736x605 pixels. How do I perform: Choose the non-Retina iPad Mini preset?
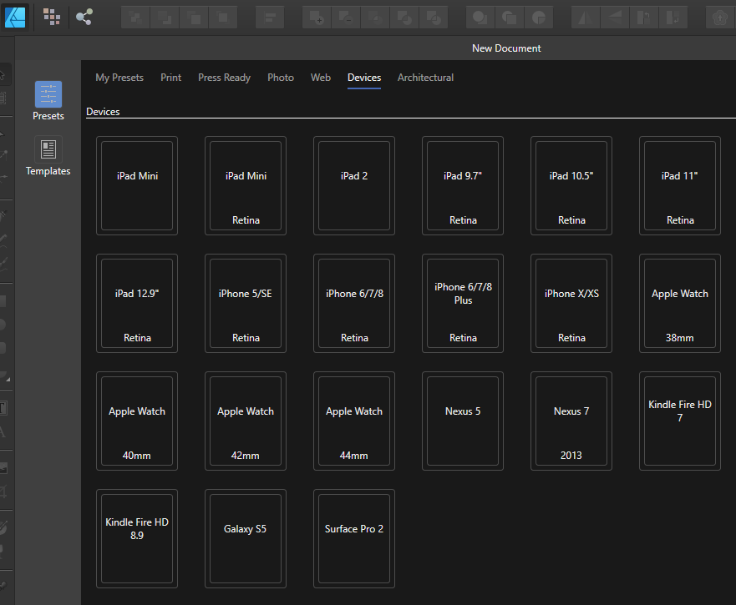coord(137,186)
